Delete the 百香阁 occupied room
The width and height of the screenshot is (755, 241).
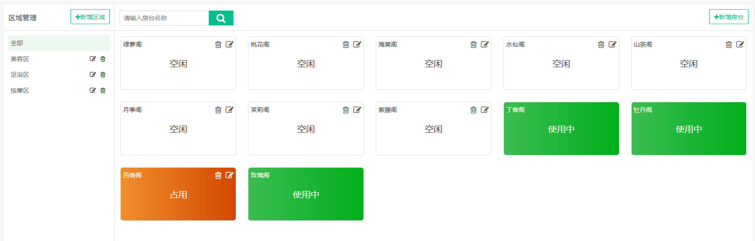point(218,176)
